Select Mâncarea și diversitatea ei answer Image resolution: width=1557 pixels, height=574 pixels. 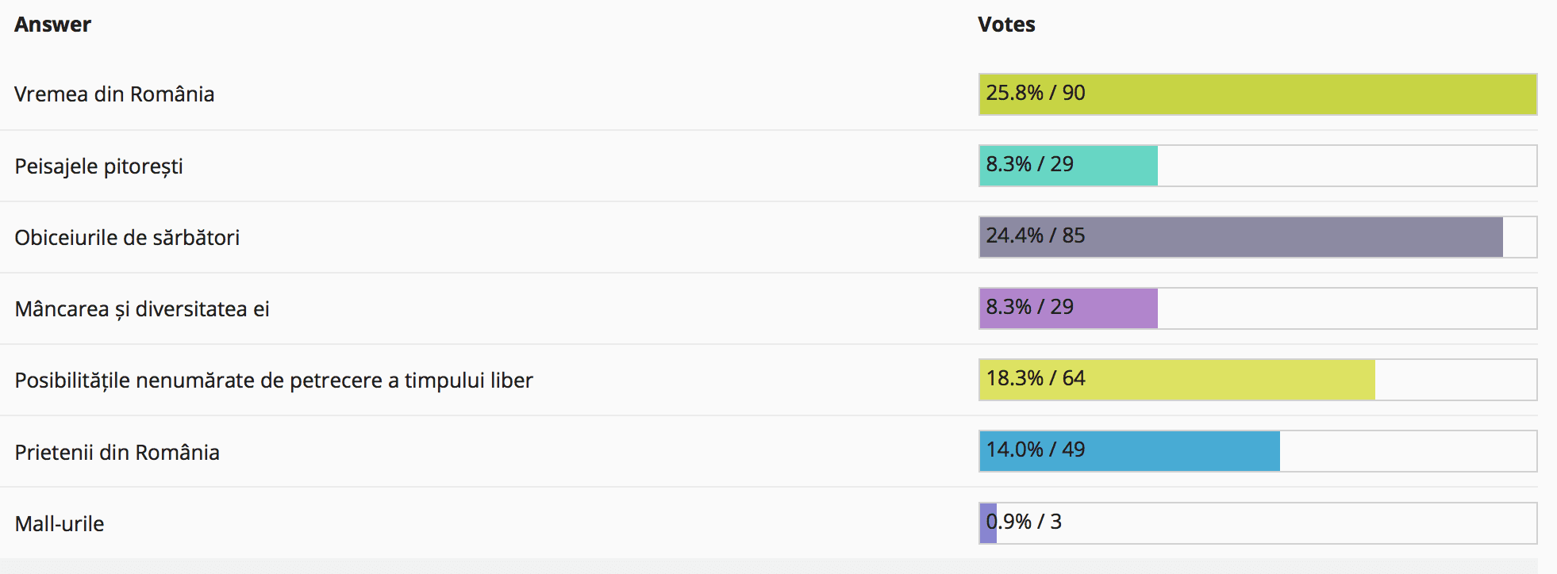point(142,309)
